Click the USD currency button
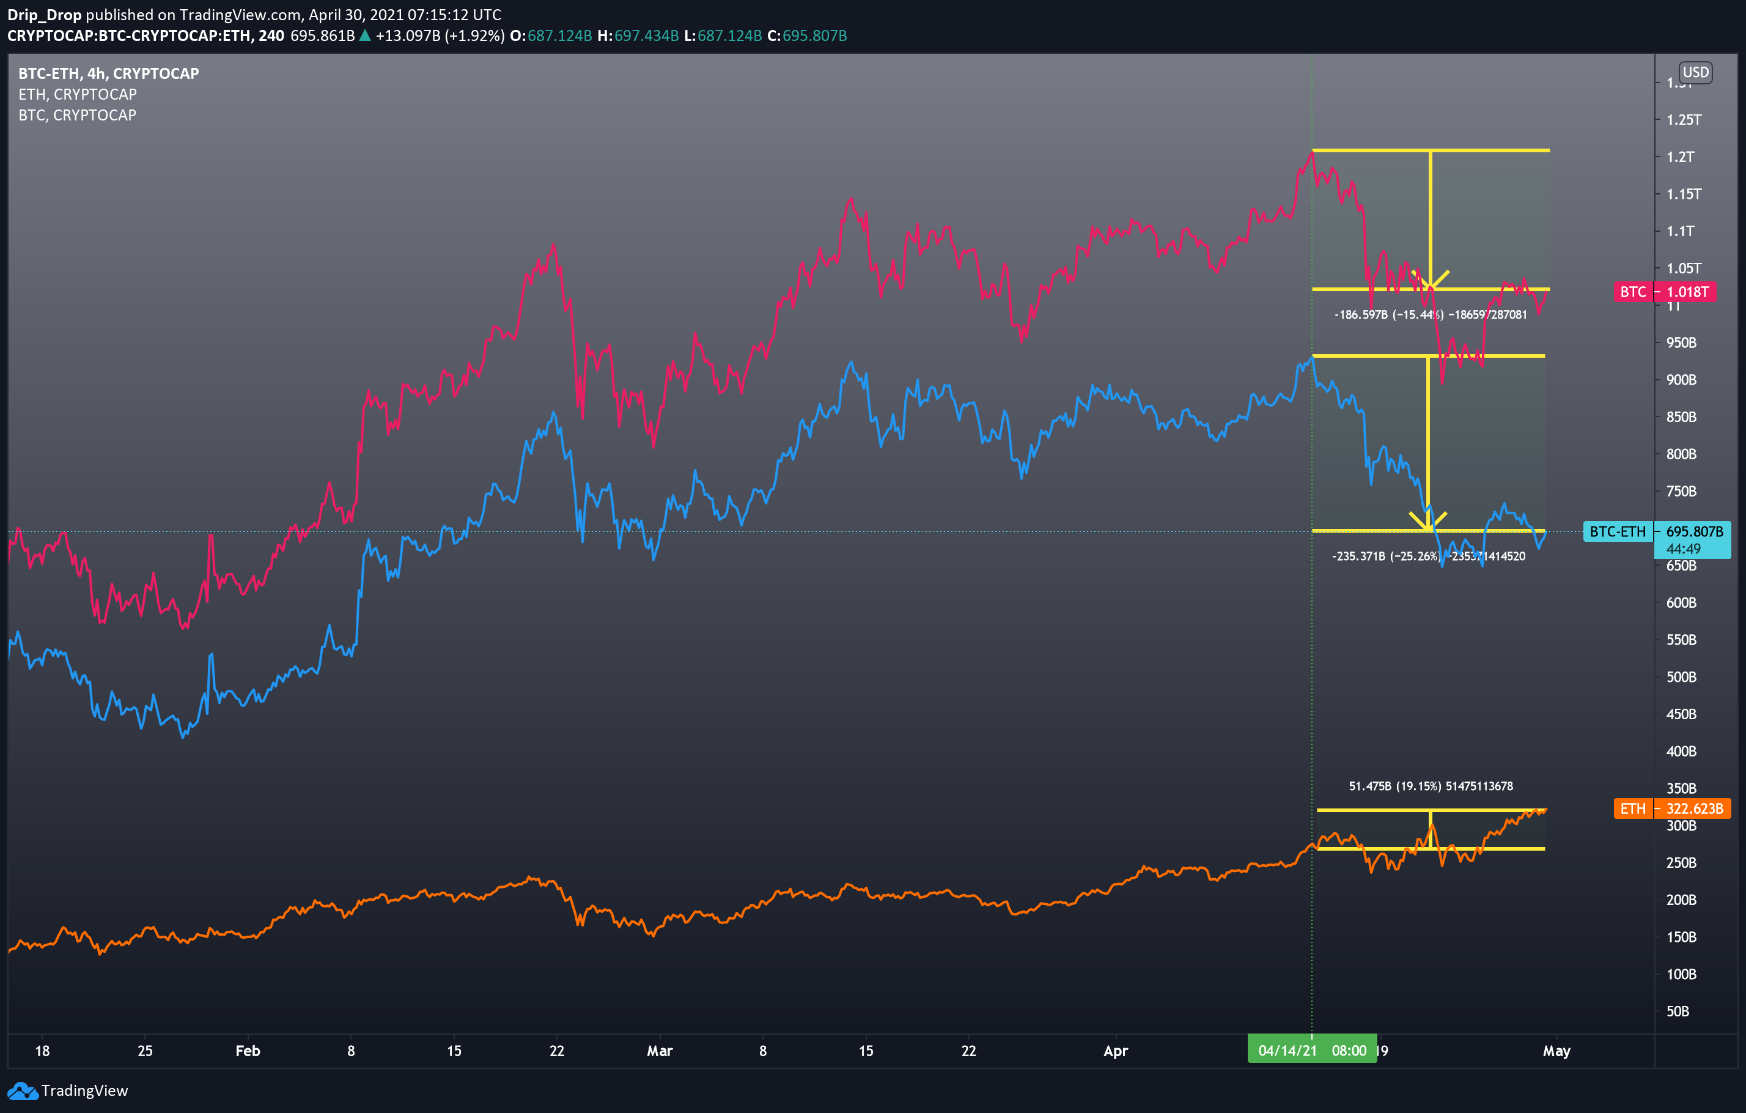This screenshot has width=1746, height=1113. tap(1695, 73)
